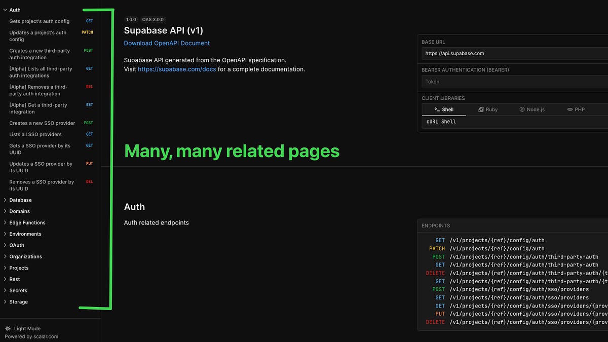Expand the Database section
This screenshot has width=608, height=342.
click(20, 200)
